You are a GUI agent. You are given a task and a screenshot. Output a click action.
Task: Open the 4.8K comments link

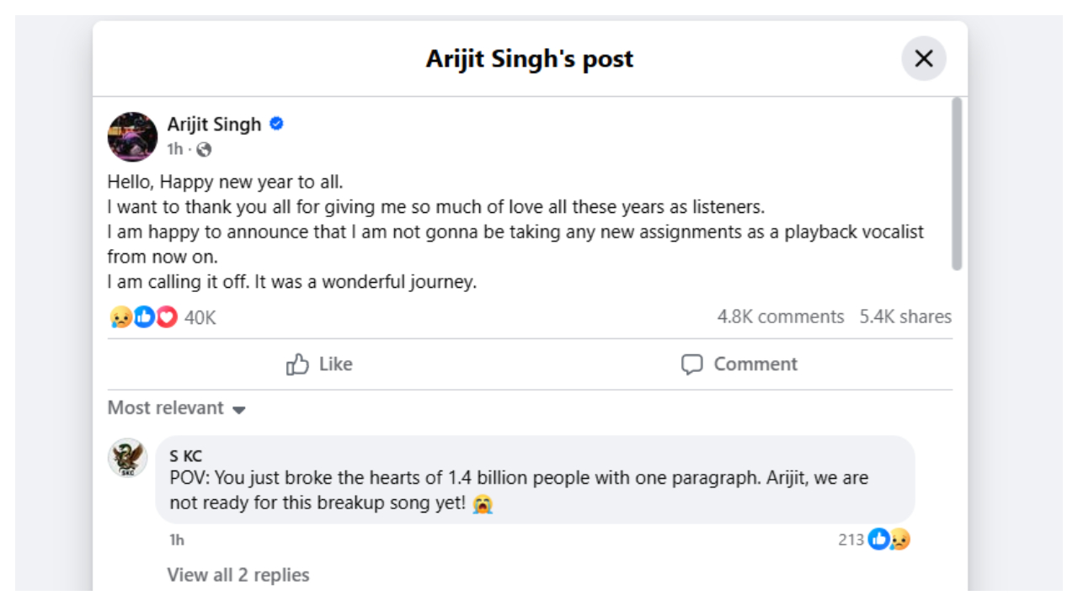(780, 316)
